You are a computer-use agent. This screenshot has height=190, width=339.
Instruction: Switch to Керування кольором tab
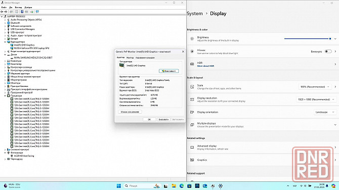pos(145,58)
